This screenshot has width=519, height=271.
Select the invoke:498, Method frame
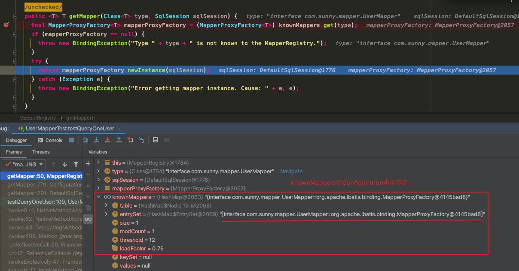tap(41, 236)
